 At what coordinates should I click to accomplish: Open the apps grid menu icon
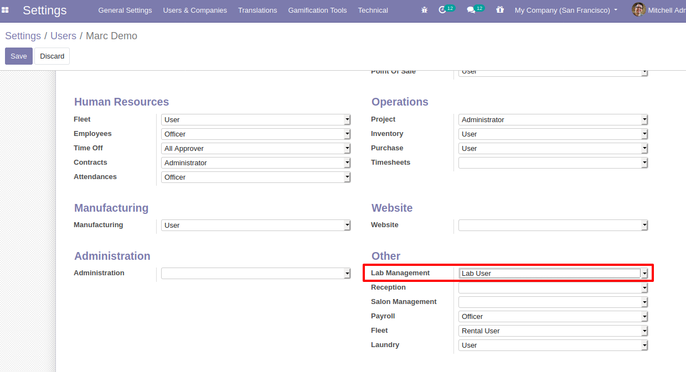point(6,10)
